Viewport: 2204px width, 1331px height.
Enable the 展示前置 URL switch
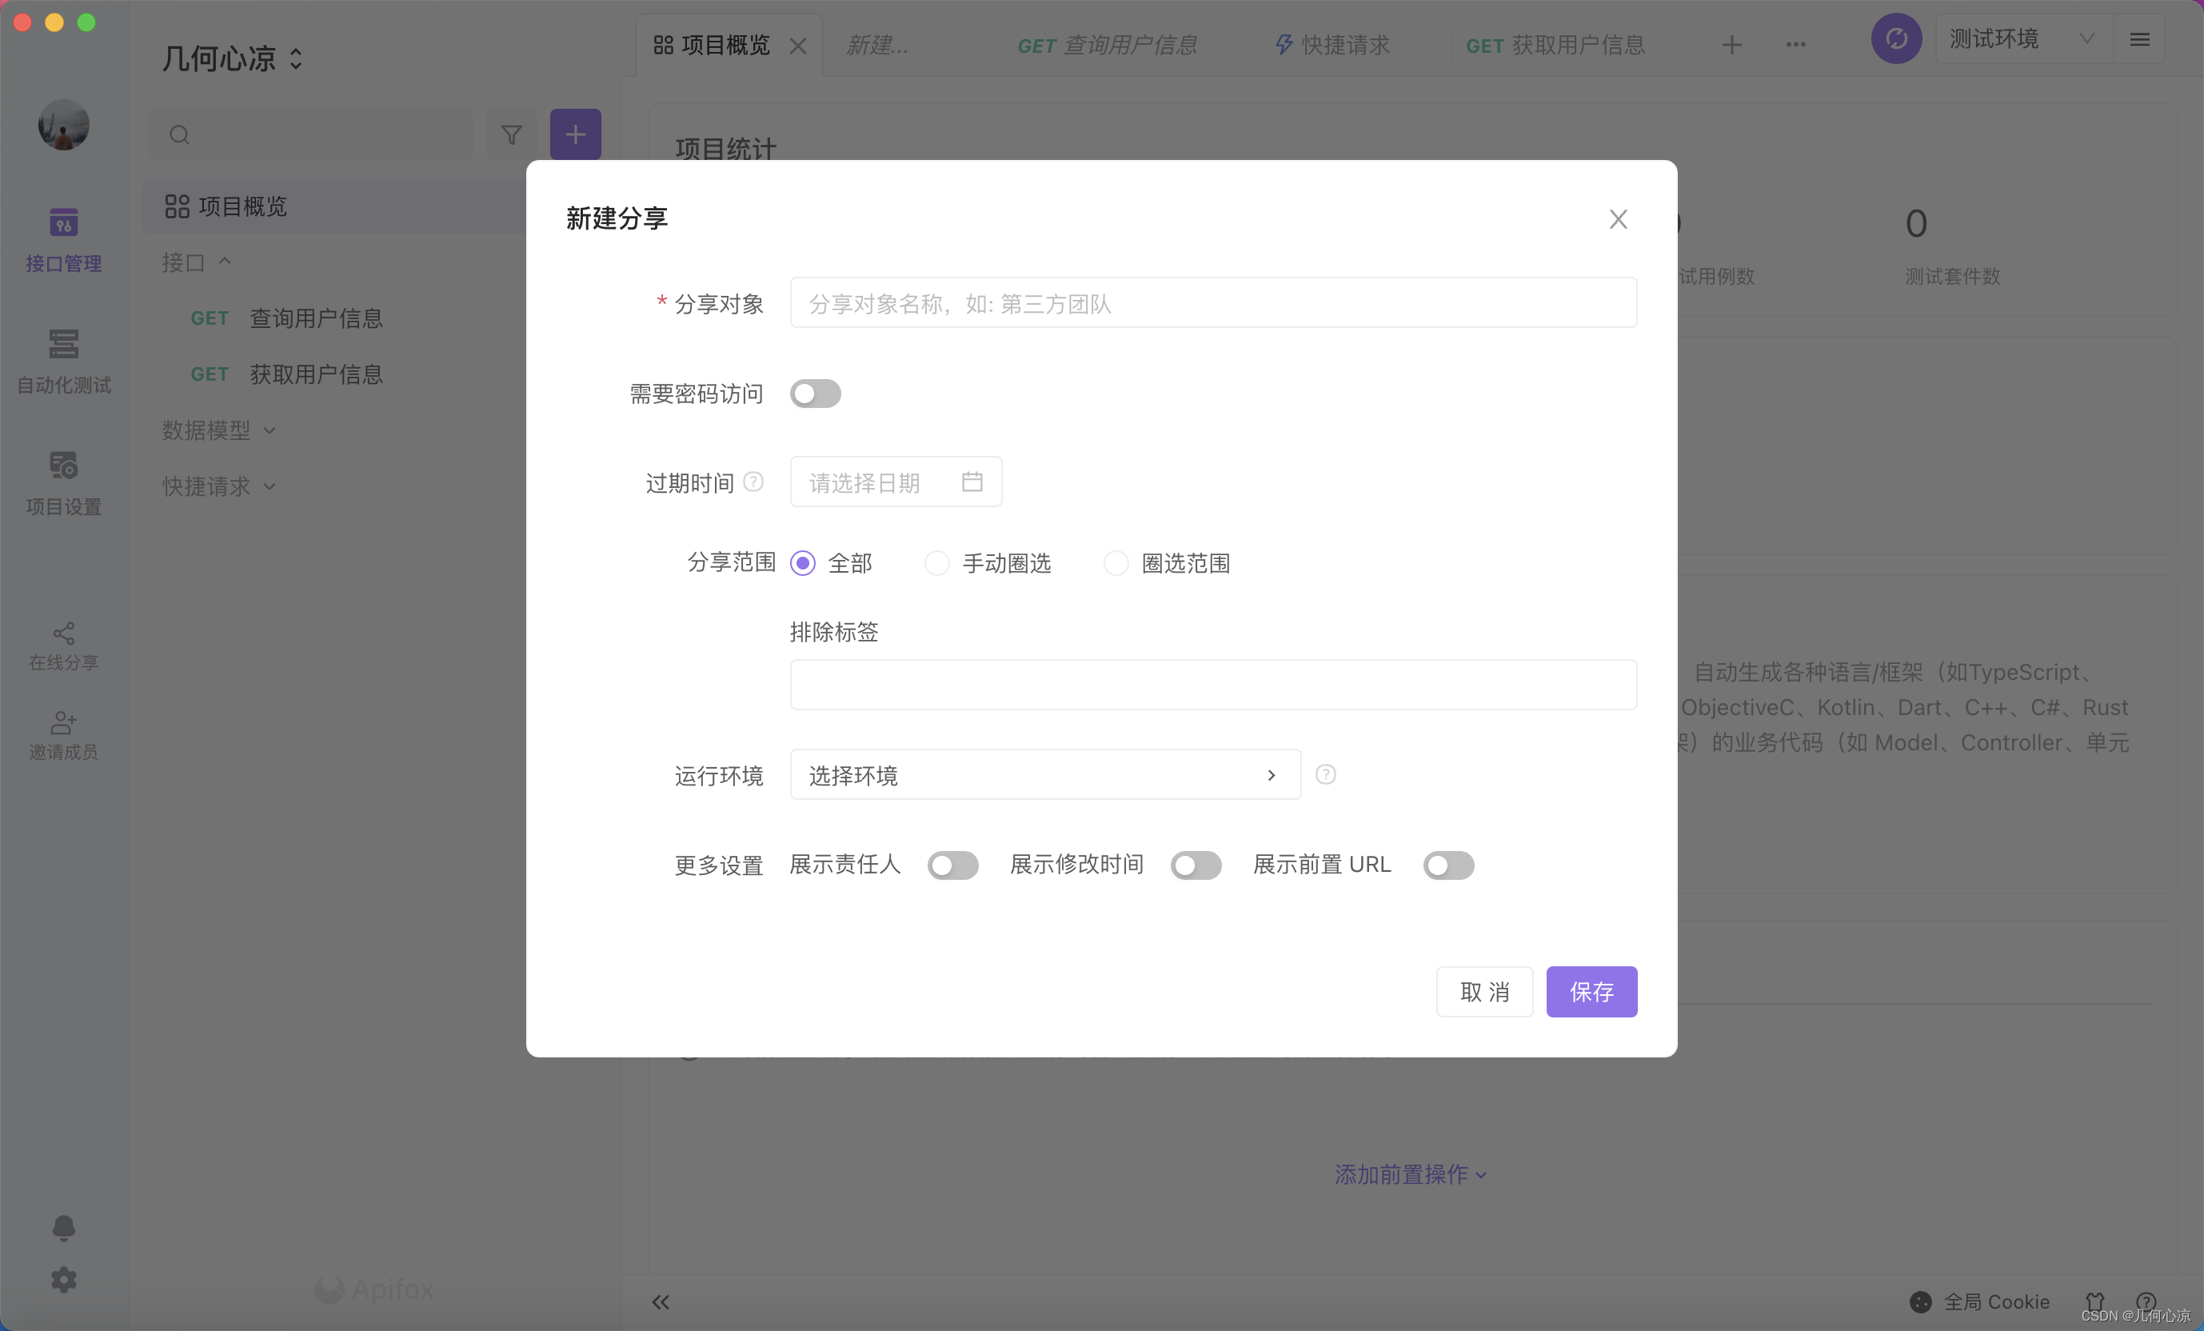coord(1448,865)
